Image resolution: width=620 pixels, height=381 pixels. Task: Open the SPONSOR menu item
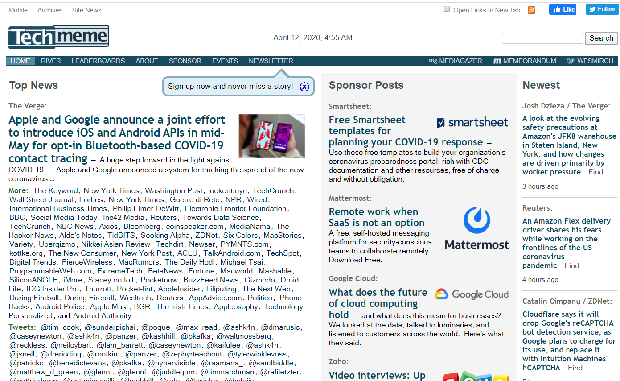click(185, 61)
